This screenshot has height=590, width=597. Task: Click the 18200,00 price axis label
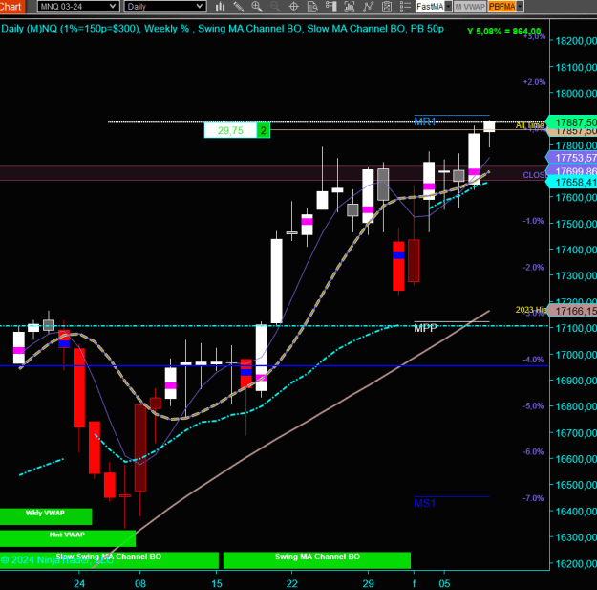click(x=576, y=41)
